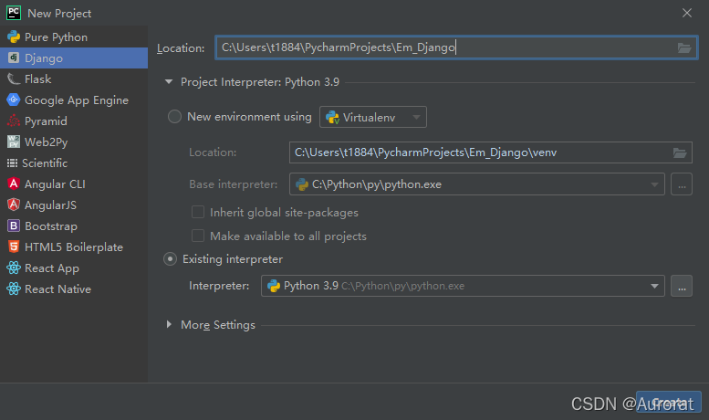Click the Bootstrap B icon
The height and width of the screenshot is (420, 709).
(x=14, y=226)
